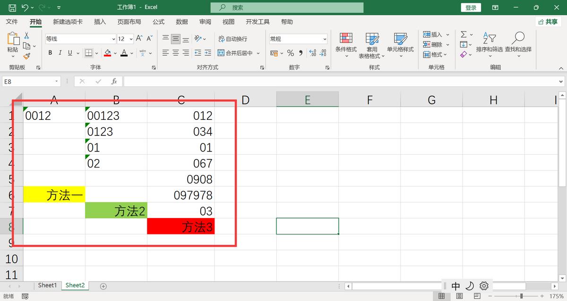
Task: Switch to the Sheet1 worksheet tab
Action: click(x=47, y=285)
